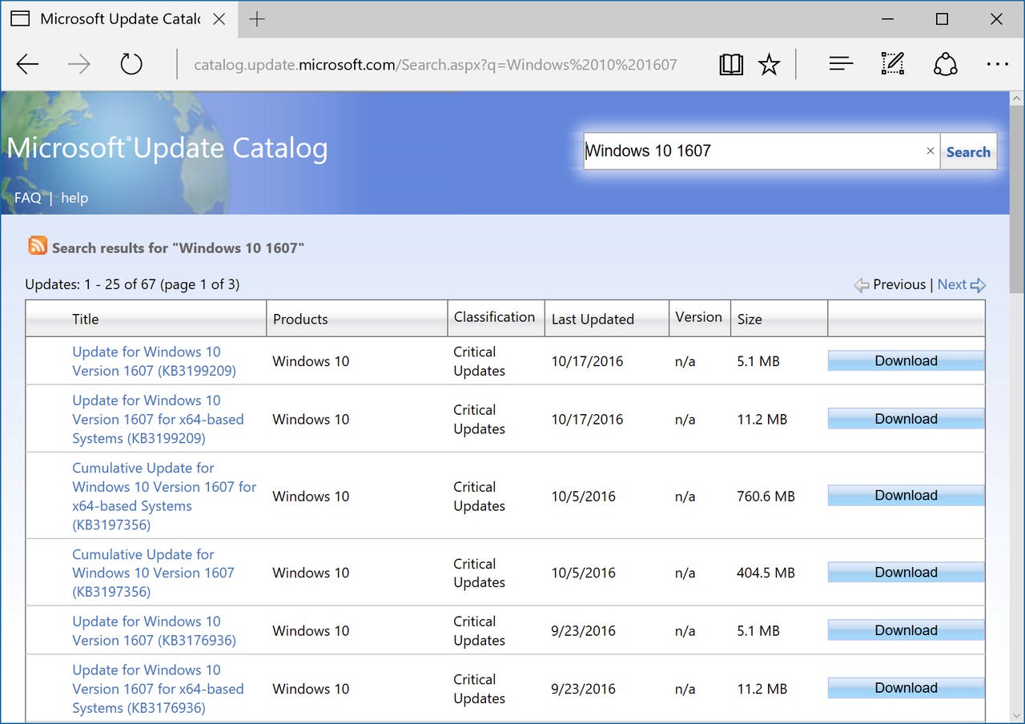Download Cumulative Update KB3197356 for x64 Systems
Viewport: 1025px width, 724px height.
coord(905,495)
